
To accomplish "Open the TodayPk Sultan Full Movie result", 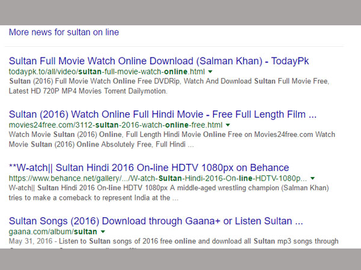I will pos(159,61).
